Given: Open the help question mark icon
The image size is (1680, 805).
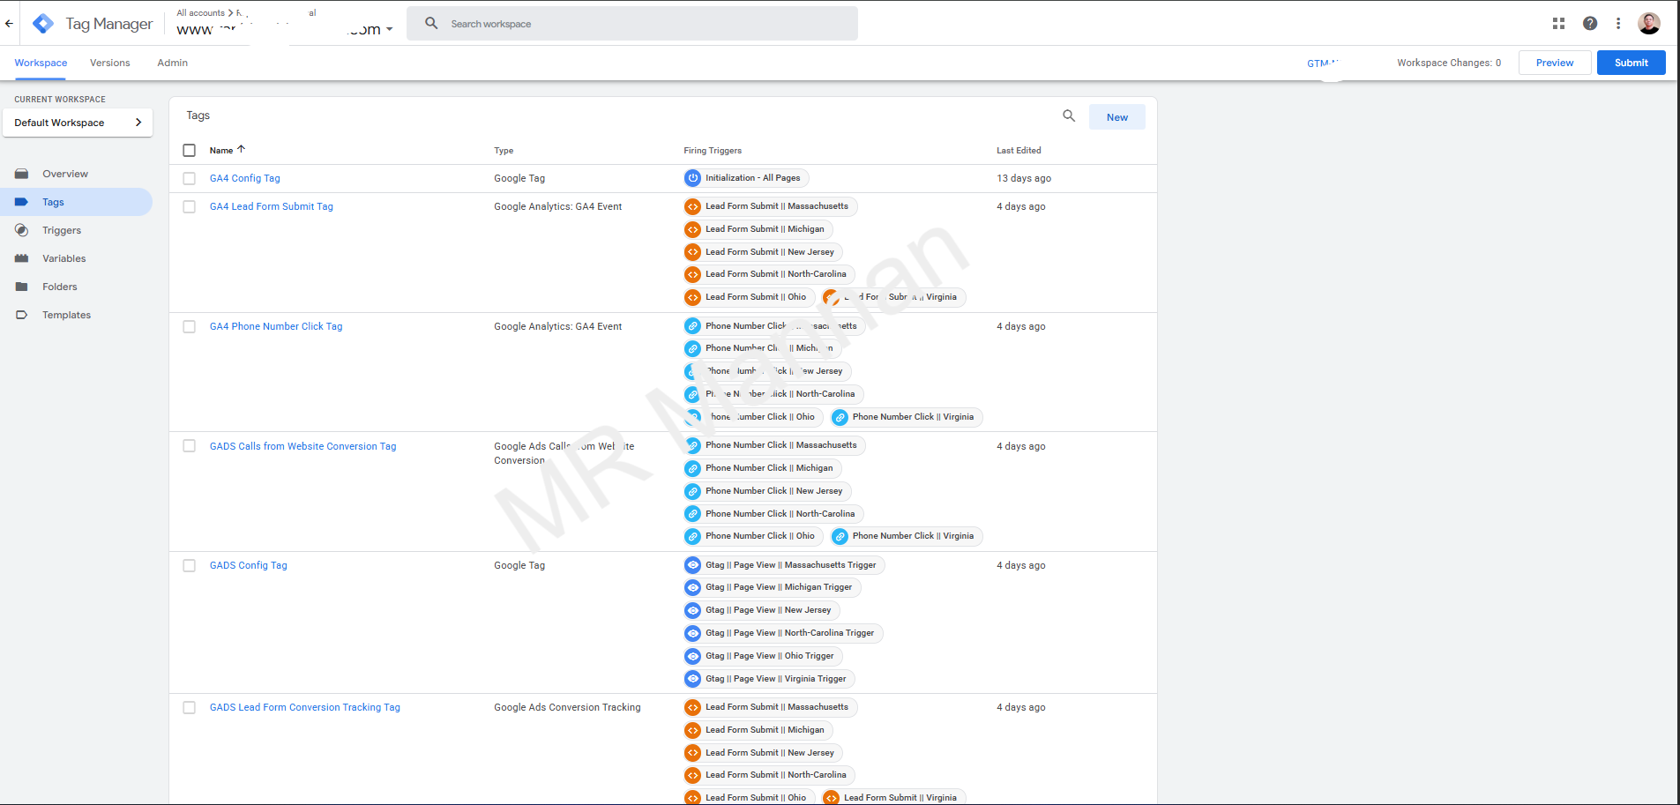Looking at the screenshot, I should [x=1589, y=24].
